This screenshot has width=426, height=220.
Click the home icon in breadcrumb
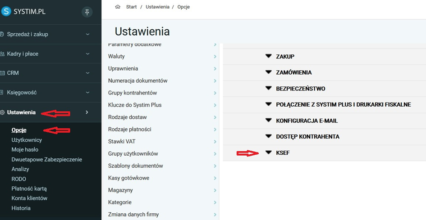[118, 7]
